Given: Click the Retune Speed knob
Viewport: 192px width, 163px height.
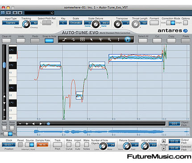Looking at the screenshot, I should click(127, 146).
